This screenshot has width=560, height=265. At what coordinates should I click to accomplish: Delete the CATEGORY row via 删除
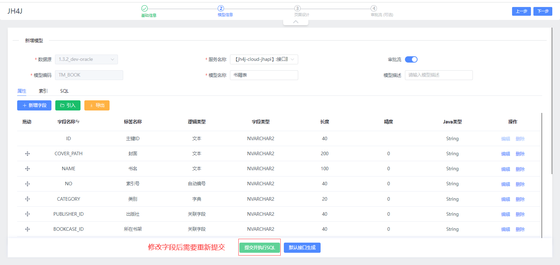click(520, 199)
